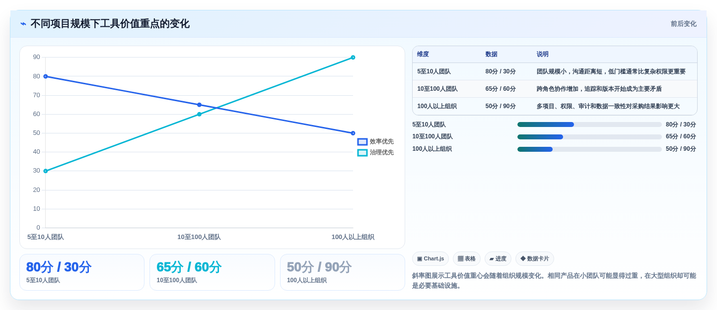Click the bar icon in 进度 chip
The width and height of the screenshot is (717, 310).
492,259
